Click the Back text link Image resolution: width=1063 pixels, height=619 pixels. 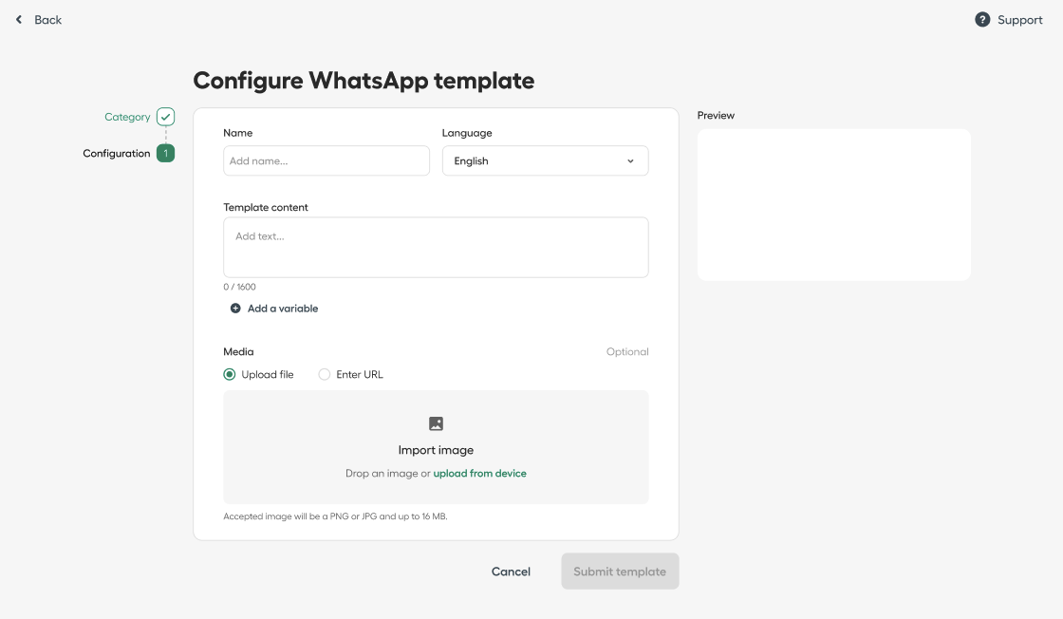(48, 20)
